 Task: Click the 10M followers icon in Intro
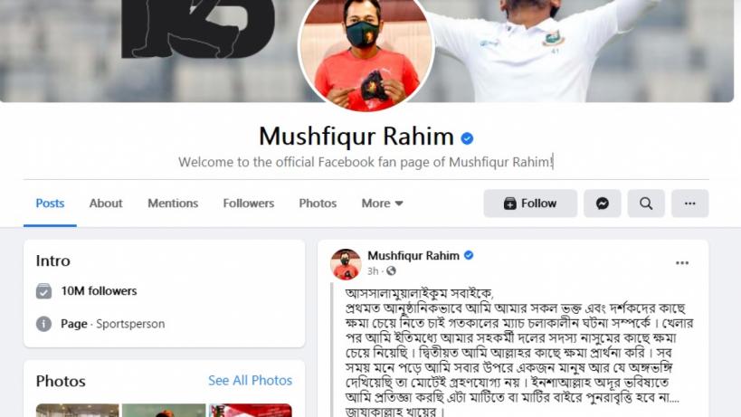[44, 291]
